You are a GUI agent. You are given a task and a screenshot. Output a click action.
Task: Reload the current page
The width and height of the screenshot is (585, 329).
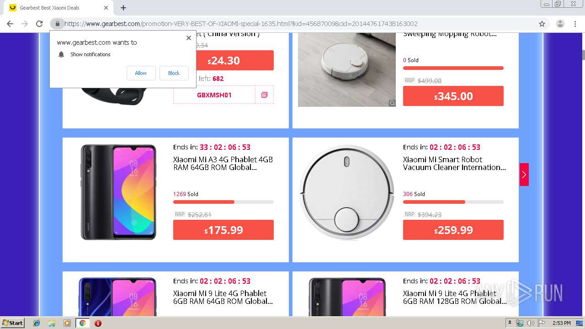tap(39, 24)
